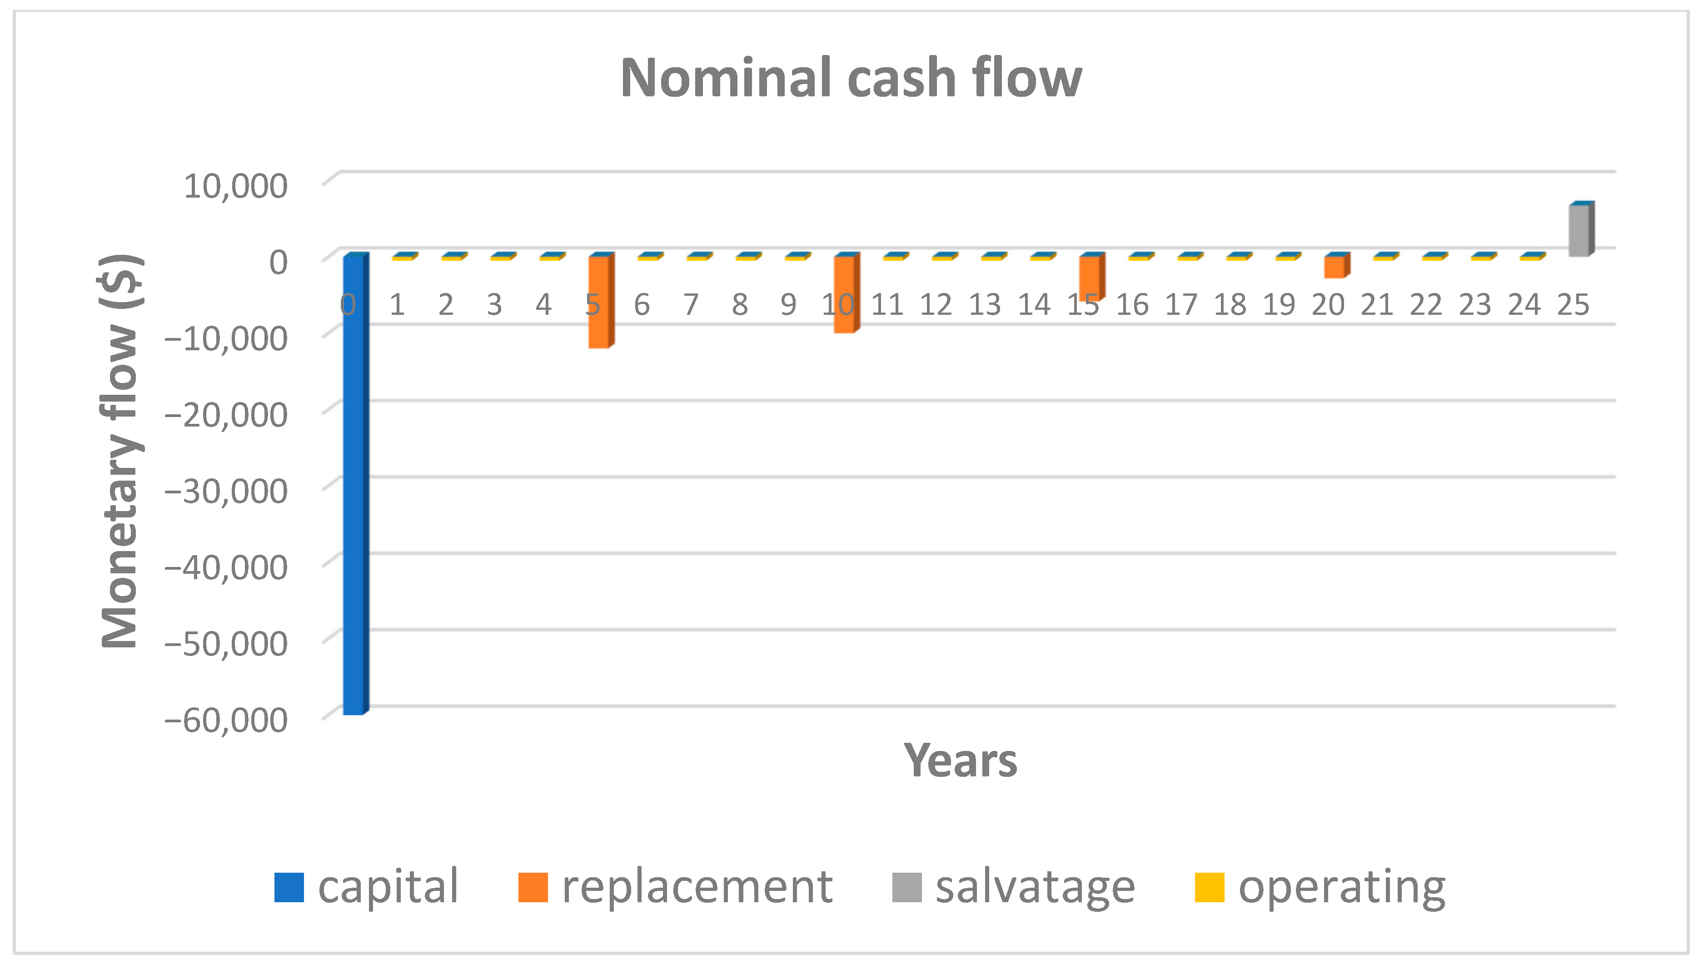Click the yellow operating legend swatch
This screenshot has width=1698, height=964.
click(x=1209, y=888)
